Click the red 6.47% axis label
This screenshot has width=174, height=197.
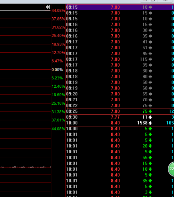[57, 61]
